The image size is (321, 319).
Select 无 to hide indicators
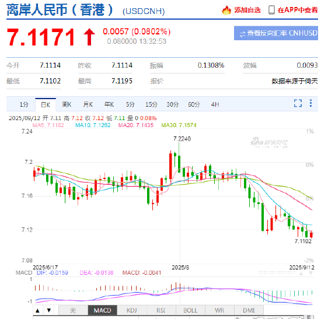pyautogui.click(x=74, y=310)
